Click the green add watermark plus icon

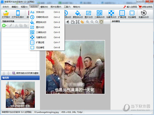pos(4,25)
